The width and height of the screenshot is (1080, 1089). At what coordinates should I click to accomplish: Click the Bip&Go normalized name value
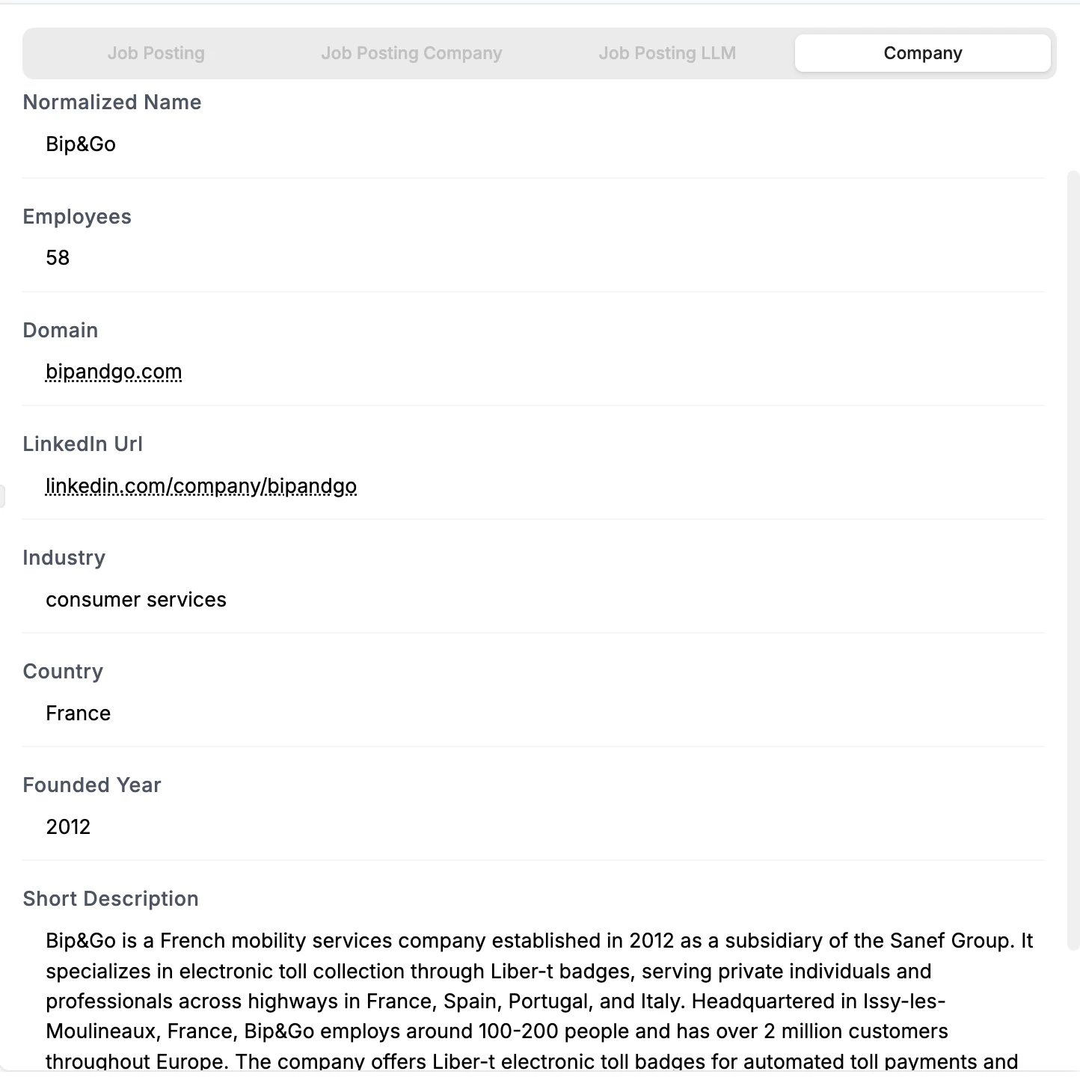point(81,144)
